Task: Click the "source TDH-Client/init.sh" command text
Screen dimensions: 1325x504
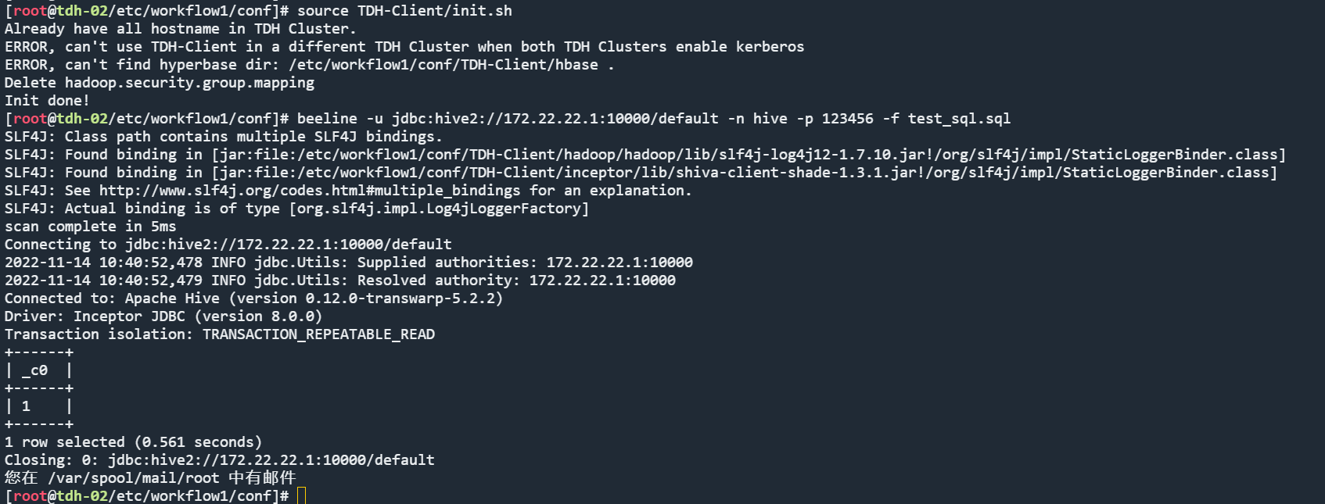Action: [x=404, y=11]
